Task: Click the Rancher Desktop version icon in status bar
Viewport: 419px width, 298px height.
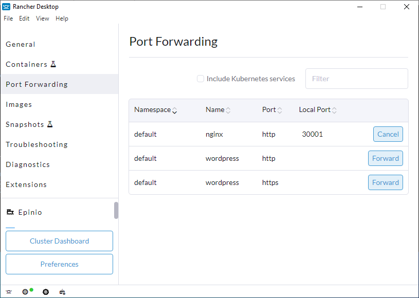Action: coord(9,292)
